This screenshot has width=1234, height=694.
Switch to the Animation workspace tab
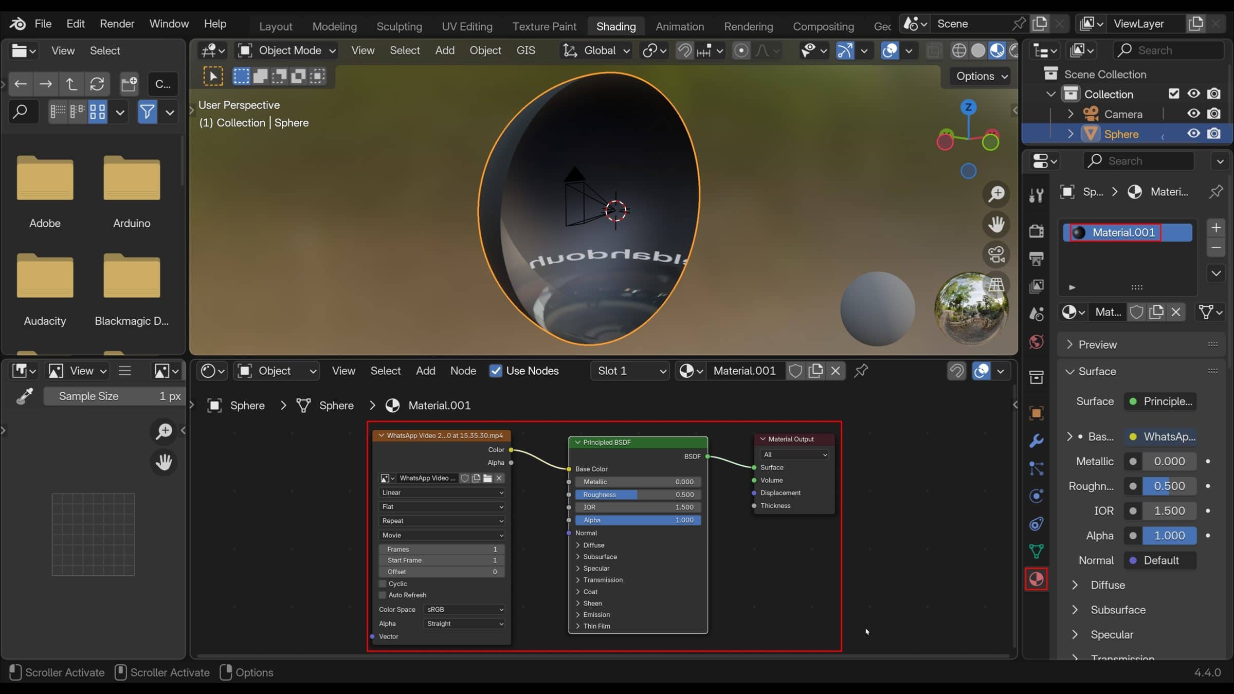pos(680,26)
